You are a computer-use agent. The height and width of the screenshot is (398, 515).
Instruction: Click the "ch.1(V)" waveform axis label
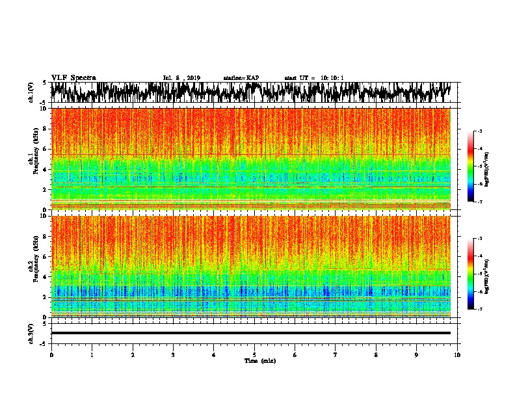coord(31,92)
